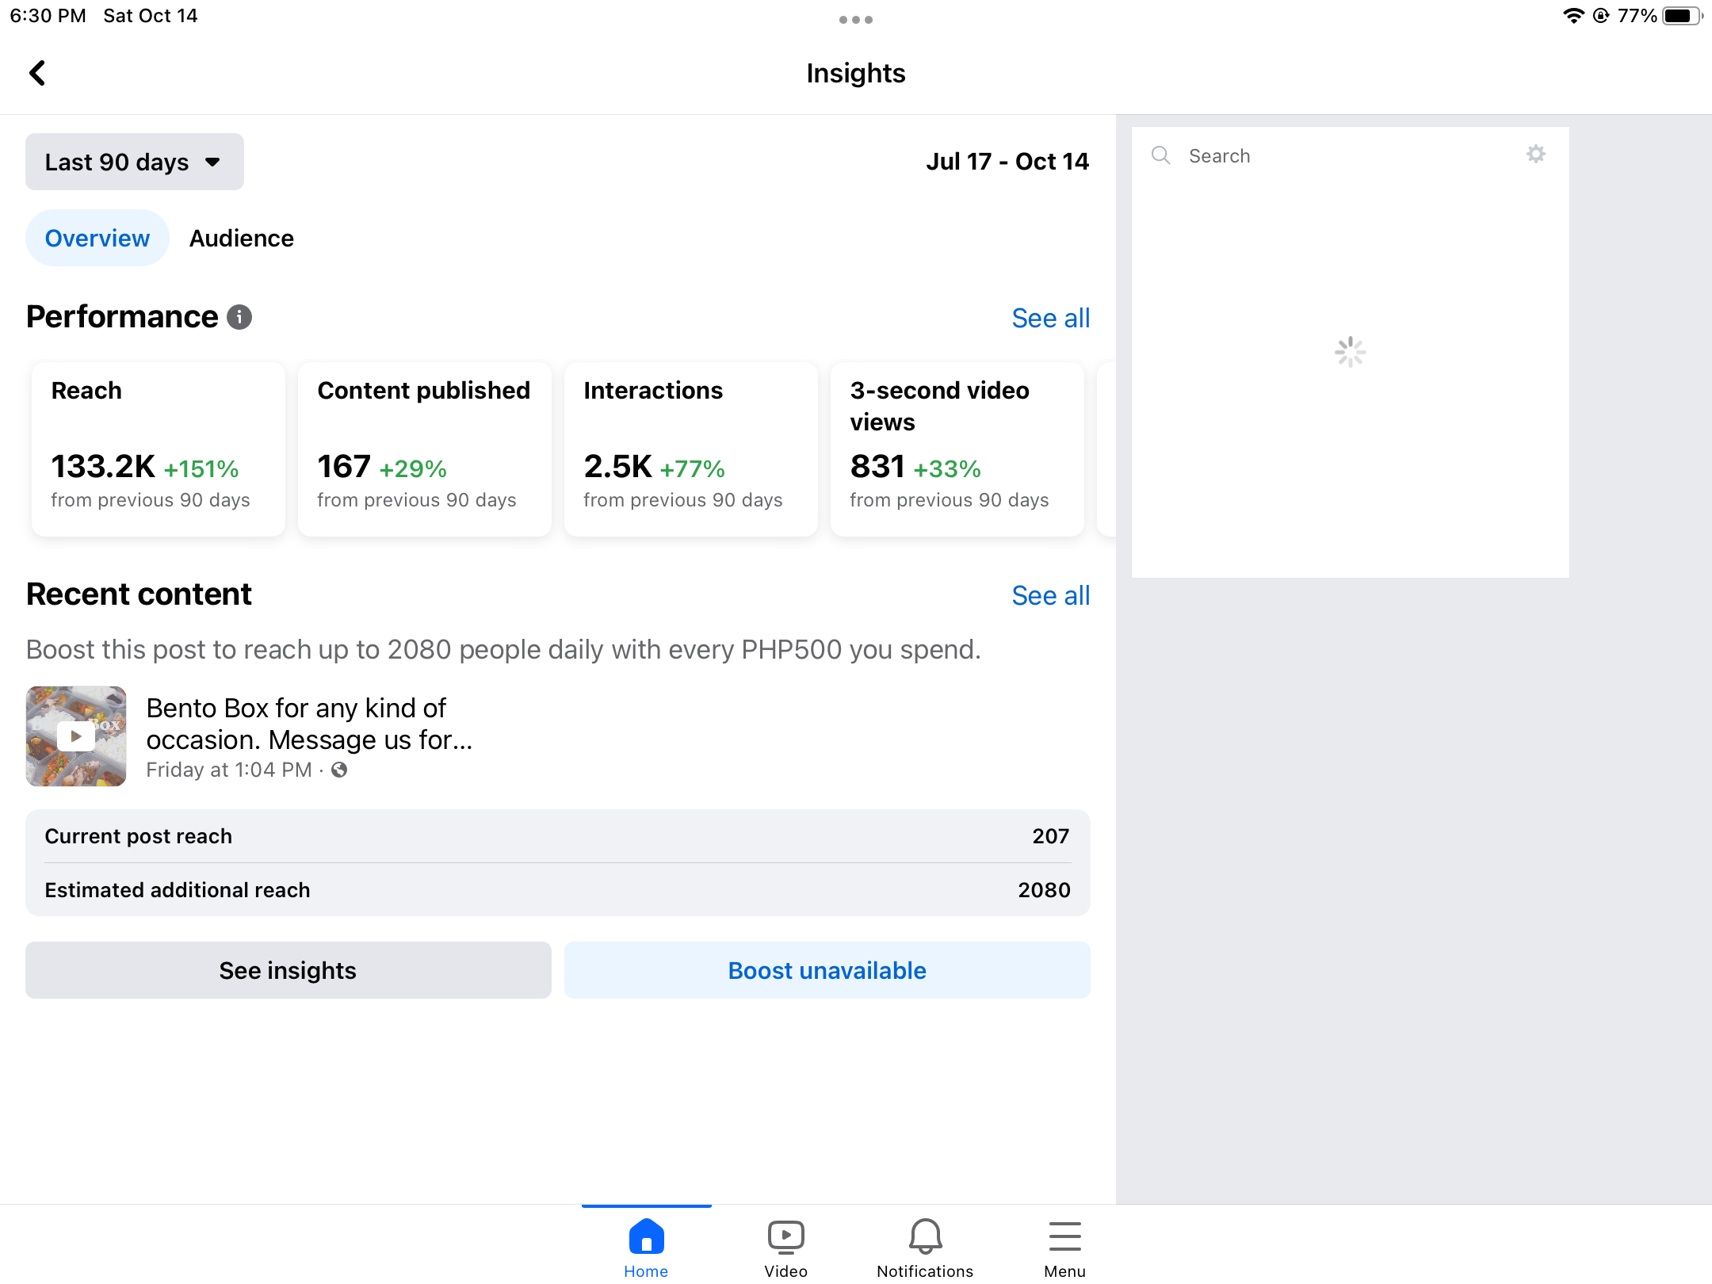The width and height of the screenshot is (1712, 1284).
Task: Click See all next to Performance
Action: pyautogui.click(x=1050, y=319)
